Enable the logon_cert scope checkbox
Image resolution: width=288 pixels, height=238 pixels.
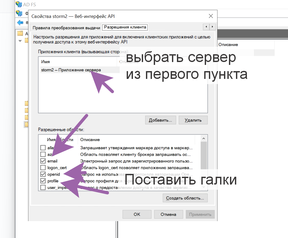(x=43, y=168)
